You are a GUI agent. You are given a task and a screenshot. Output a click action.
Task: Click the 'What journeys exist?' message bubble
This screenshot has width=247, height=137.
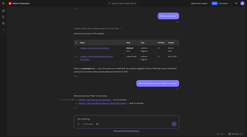click(x=168, y=16)
